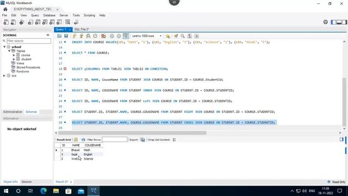Image resolution: width=348 pixels, height=196 pixels.
Task: Open Limit to 1000 rows dropdown
Action: [147, 36]
